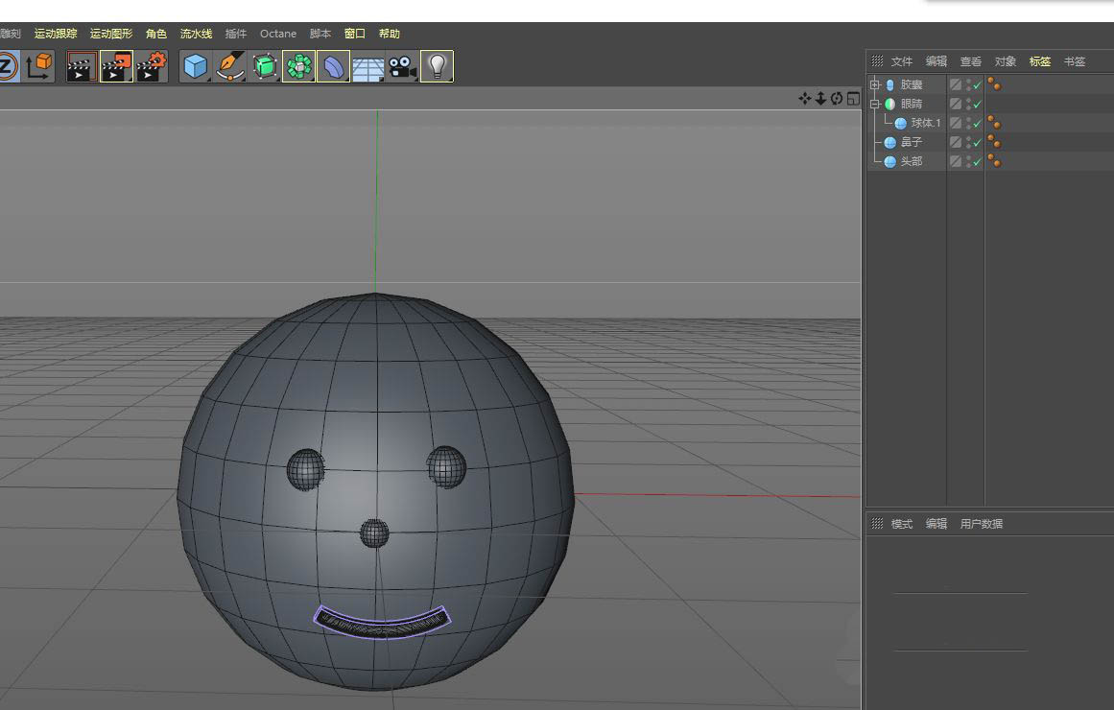Open the Edit Render Settings clapperboard with gear
Viewport: 1114px width, 710px height.
pos(152,66)
